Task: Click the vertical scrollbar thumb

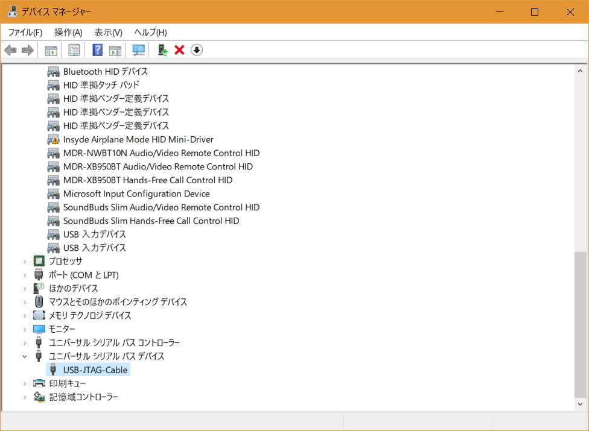Action: point(581,324)
